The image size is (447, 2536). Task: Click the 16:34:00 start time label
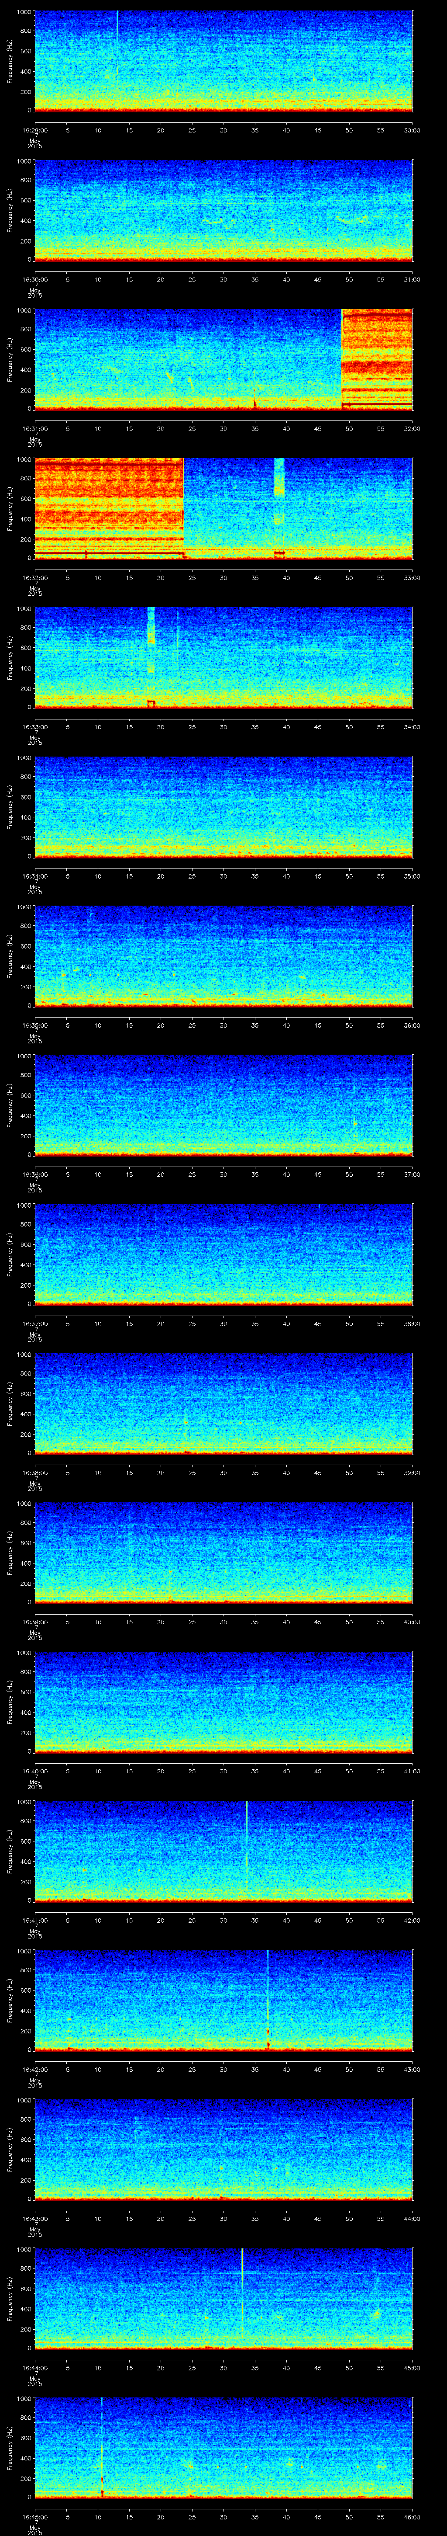[34, 876]
